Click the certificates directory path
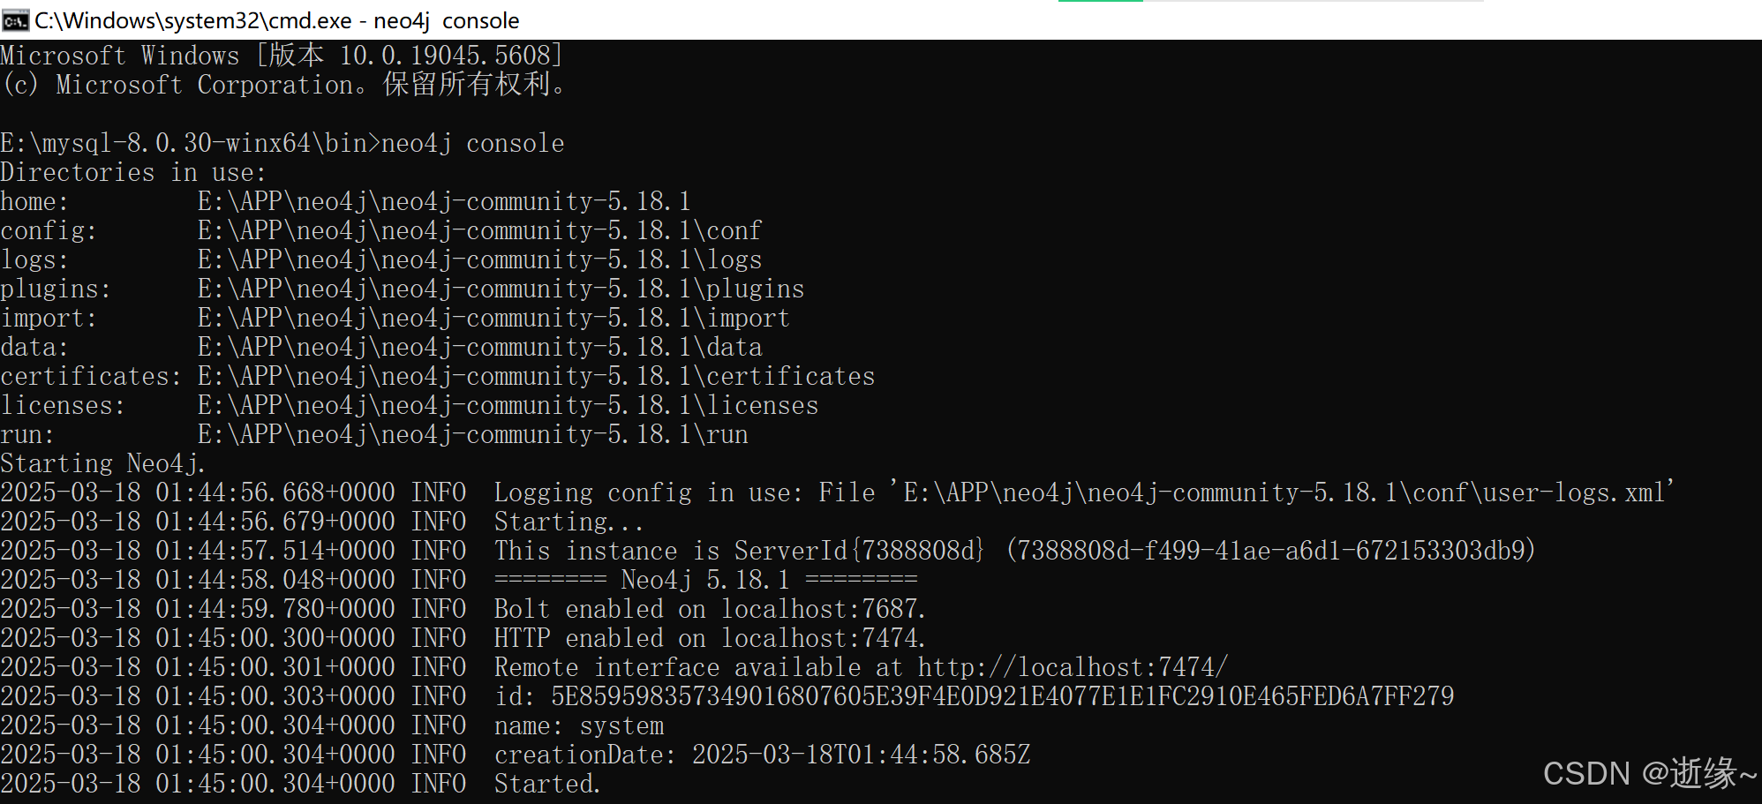This screenshot has height=804, width=1762. point(536,376)
